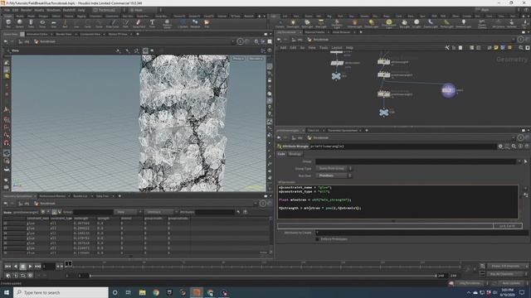Add an Ambient Light from shelf
Screen dimensions: 531x298
pos(463,23)
